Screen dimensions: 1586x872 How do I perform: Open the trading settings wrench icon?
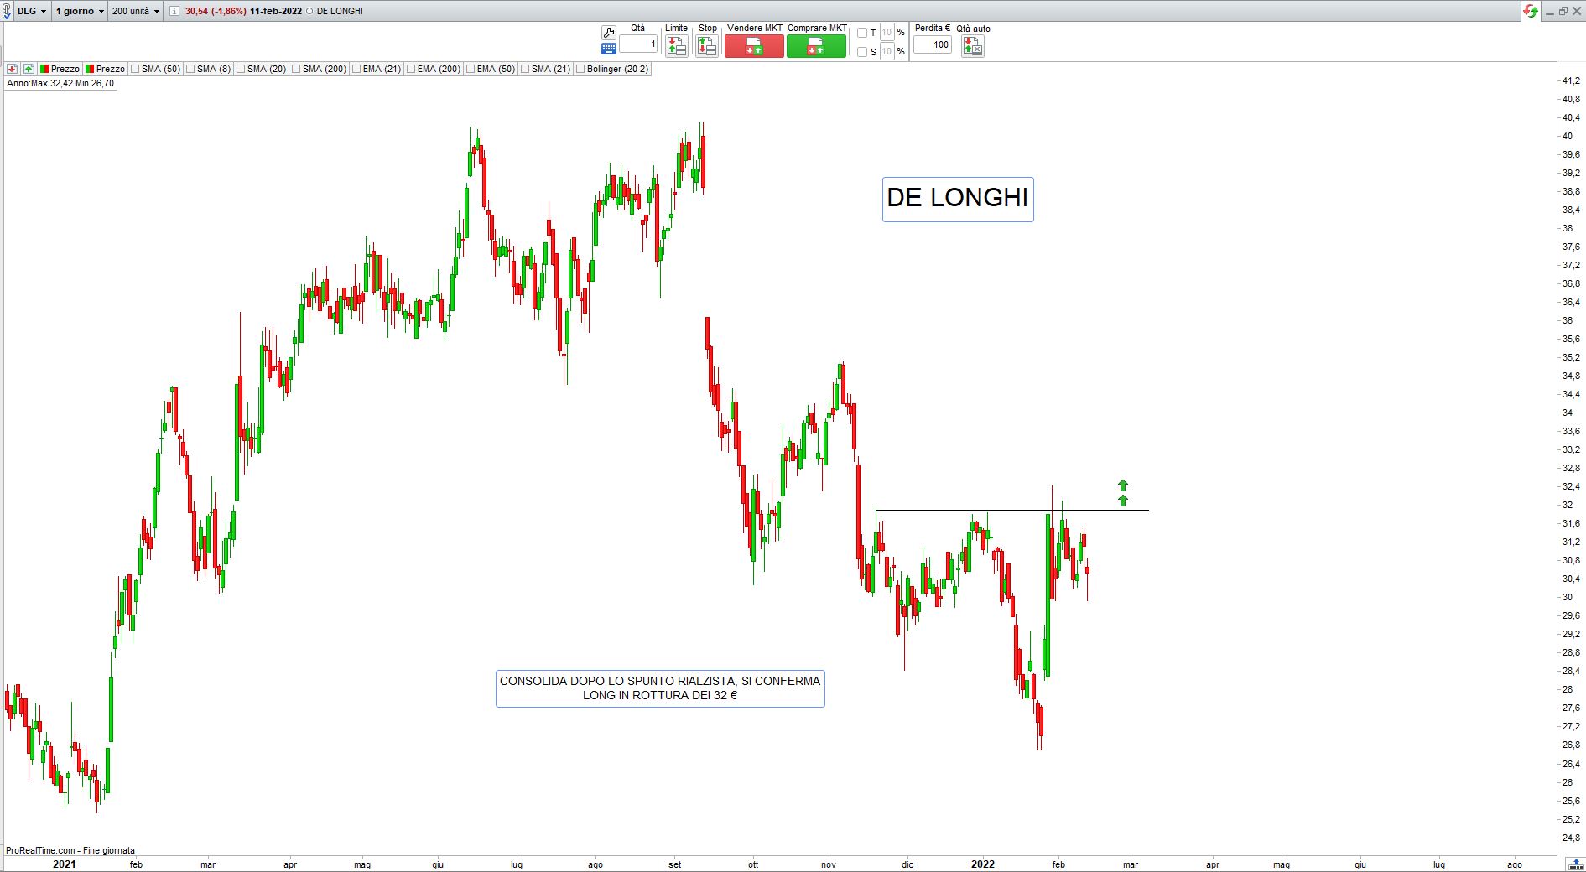pyautogui.click(x=609, y=32)
